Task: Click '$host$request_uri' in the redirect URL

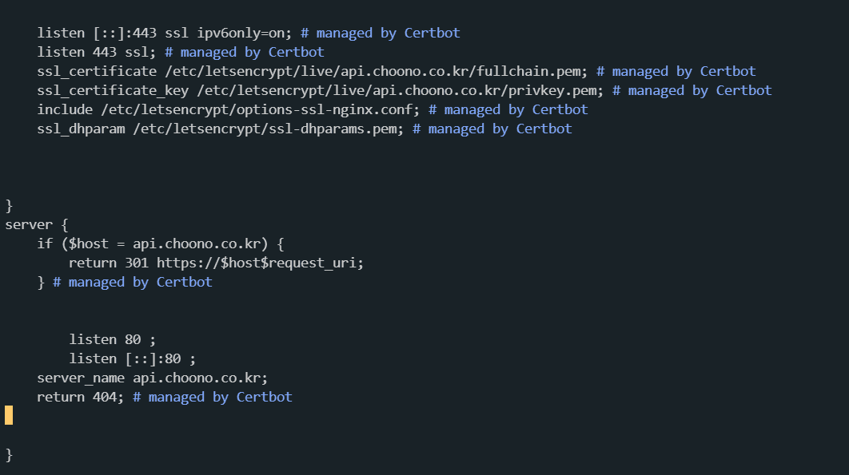Action: [288, 263]
